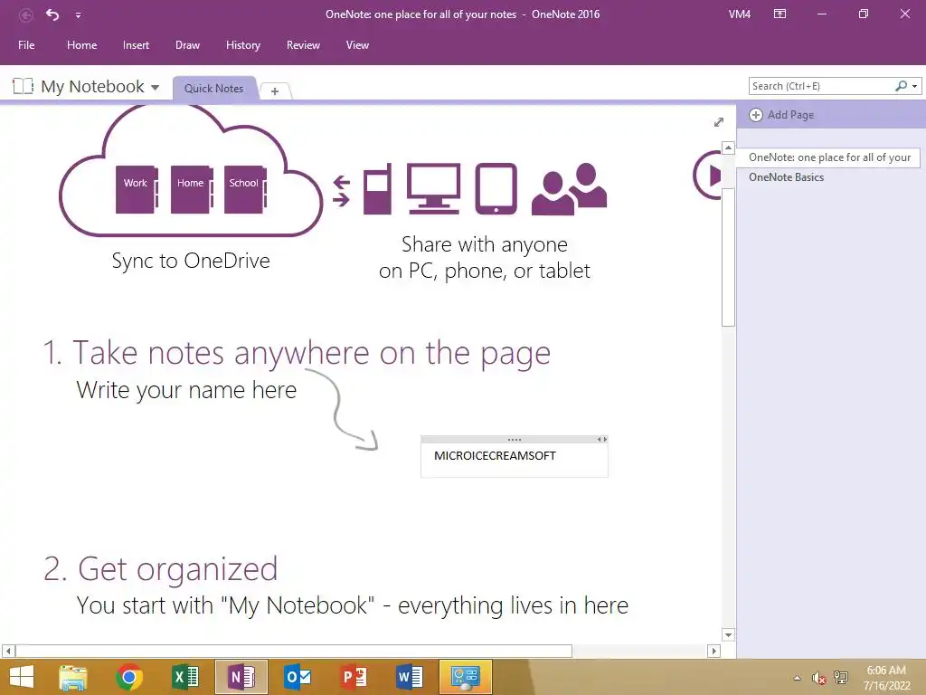The height and width of the screenshot is (695, 926).
Task: Switch to the Home ribbon tab
Action: coord(81,45)
